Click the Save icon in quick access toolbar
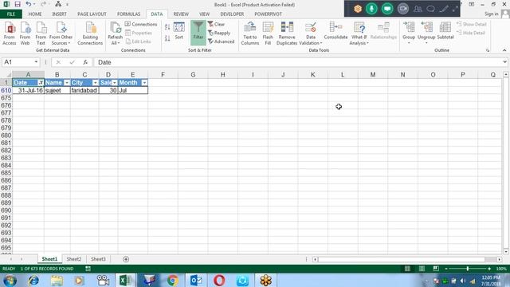The height and width of the screenshot is (287, 510). click(x=18, y=4)
